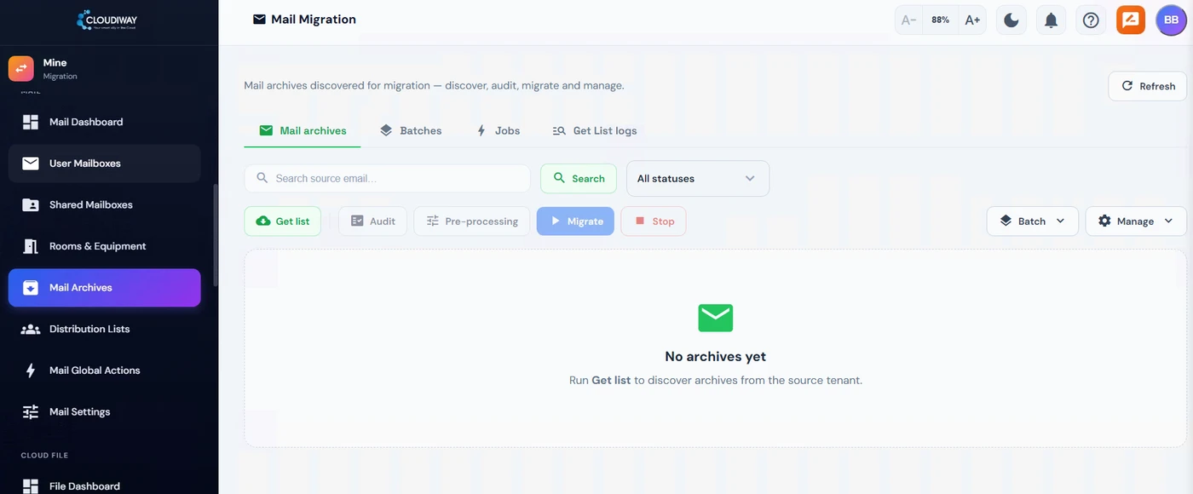Click the Stop button
1193x494 pixels.
654,221
